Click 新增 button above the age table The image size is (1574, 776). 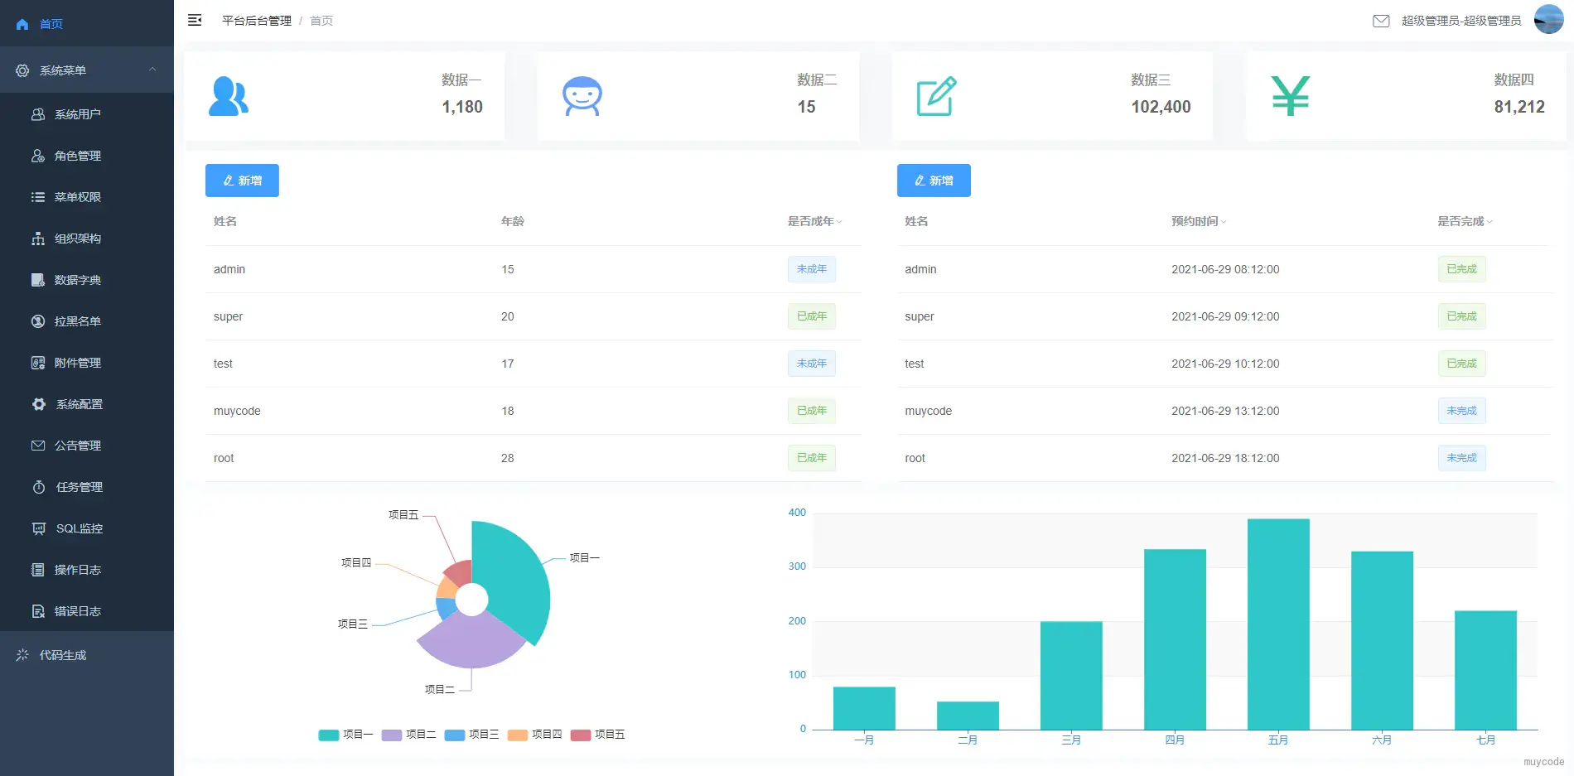click(242, 181)
